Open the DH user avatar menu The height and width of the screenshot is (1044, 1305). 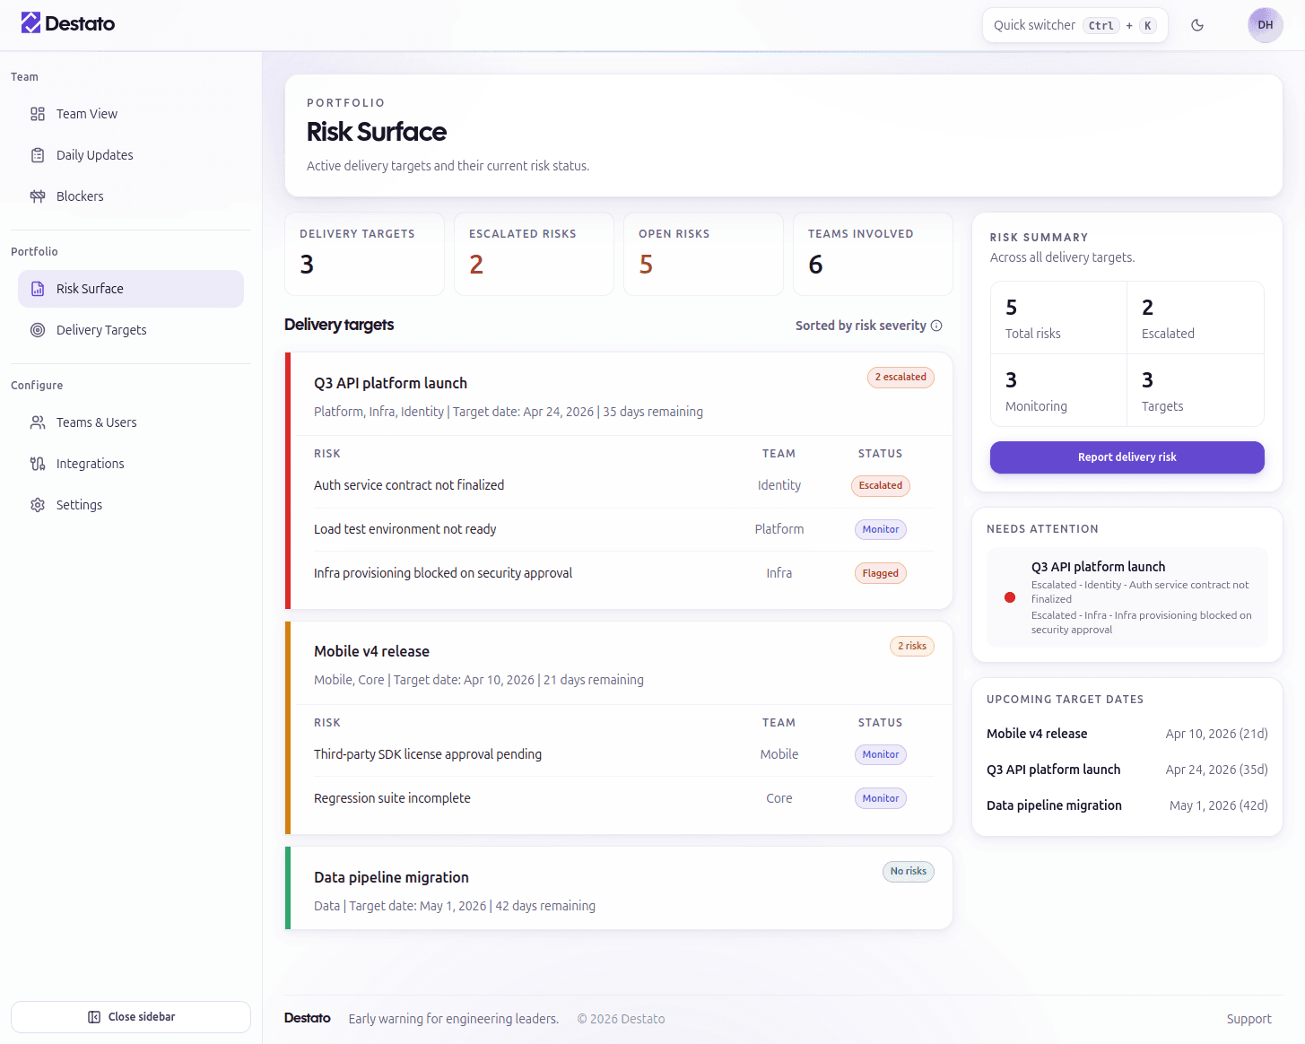[x=1265, y=25]
